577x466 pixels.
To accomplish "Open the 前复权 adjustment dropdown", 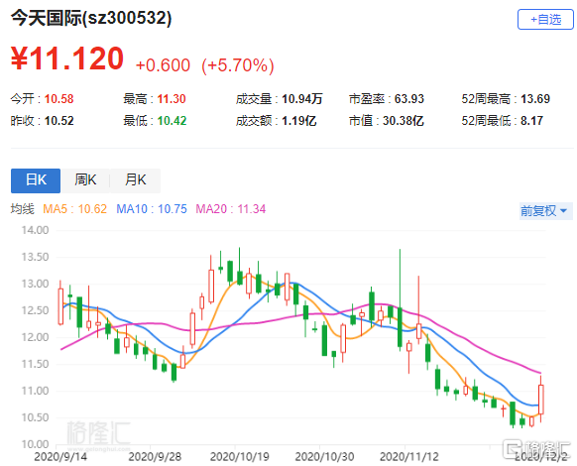I will 545,211.
